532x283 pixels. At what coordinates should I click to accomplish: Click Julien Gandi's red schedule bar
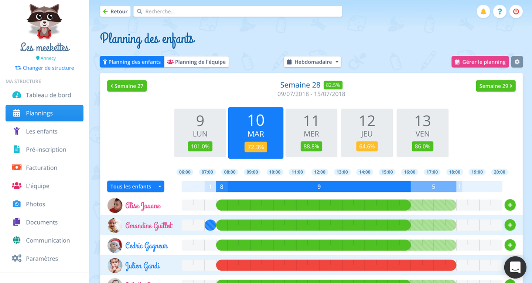pos(336,265)
